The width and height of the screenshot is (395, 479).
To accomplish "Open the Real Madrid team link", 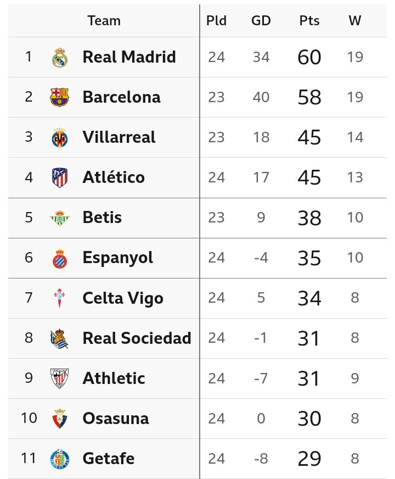I will point(129,57).
